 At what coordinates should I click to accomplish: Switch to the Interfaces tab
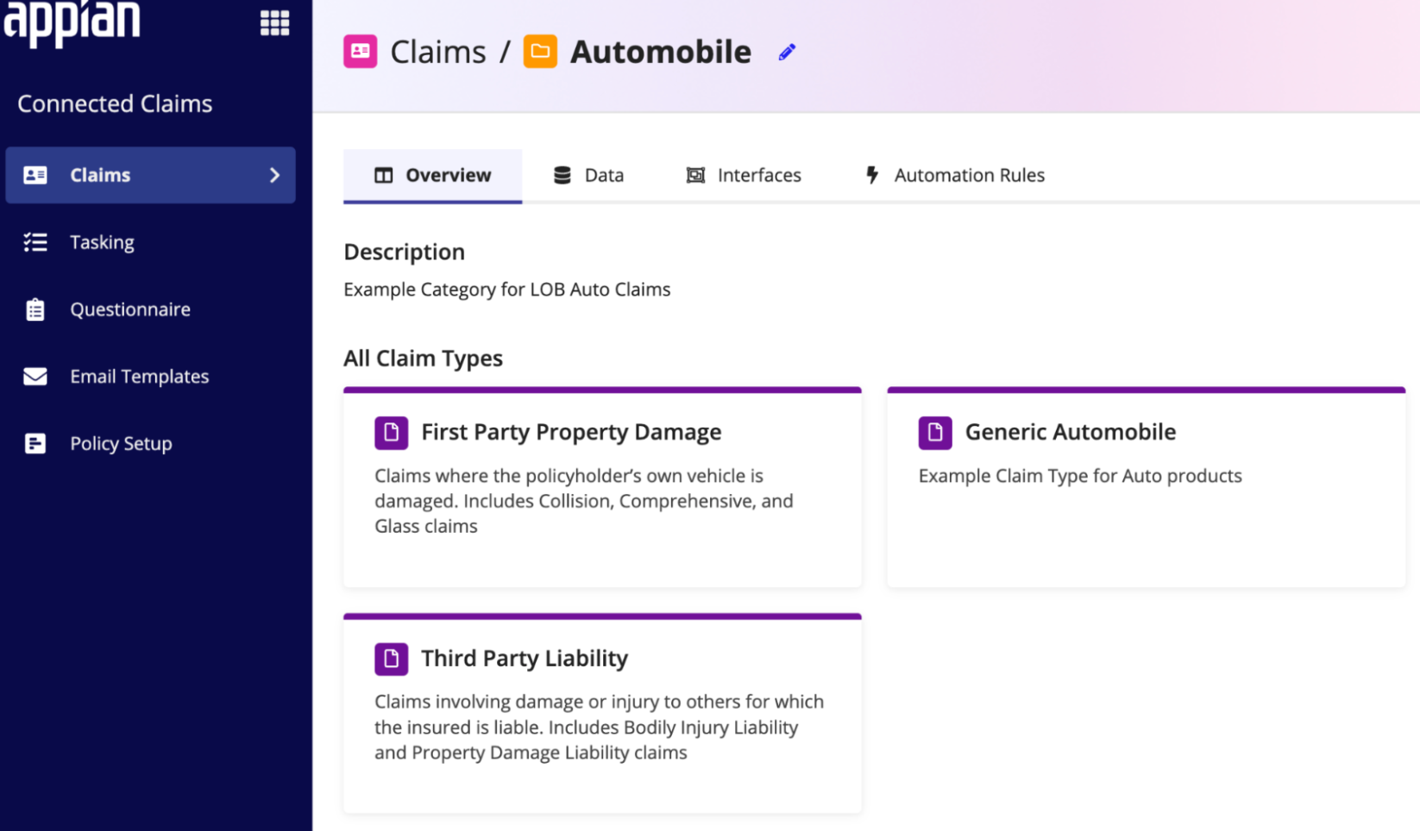pos(744,176)
